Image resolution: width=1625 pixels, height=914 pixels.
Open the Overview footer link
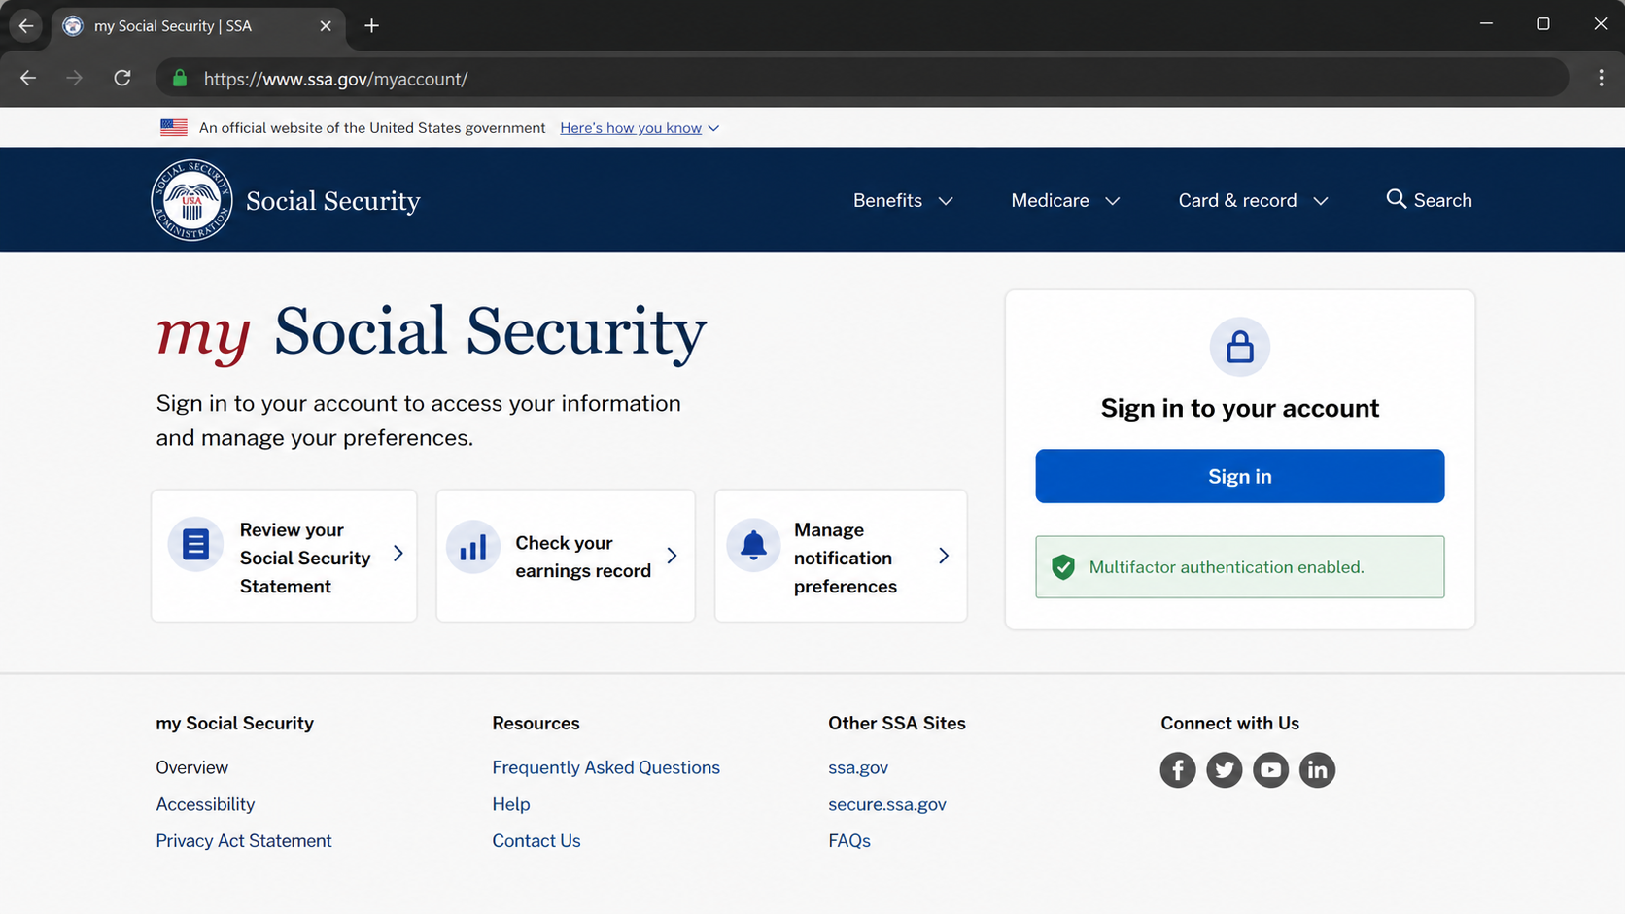(x=191, y=767)
